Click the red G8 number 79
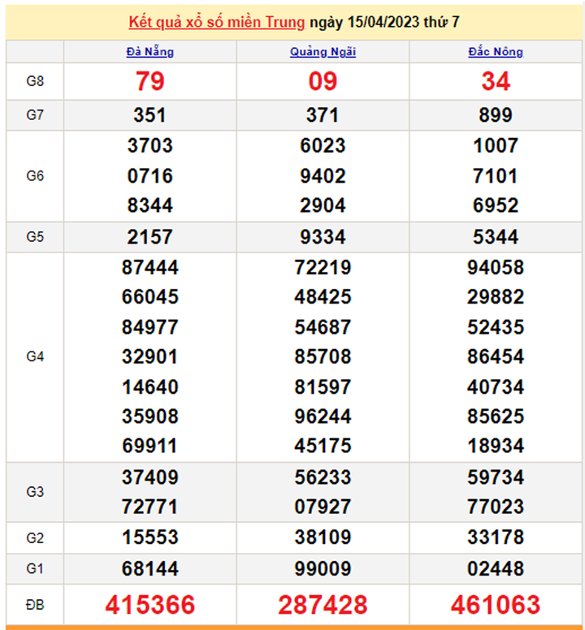Screen dimensions: 585x630 pos(150,82)
